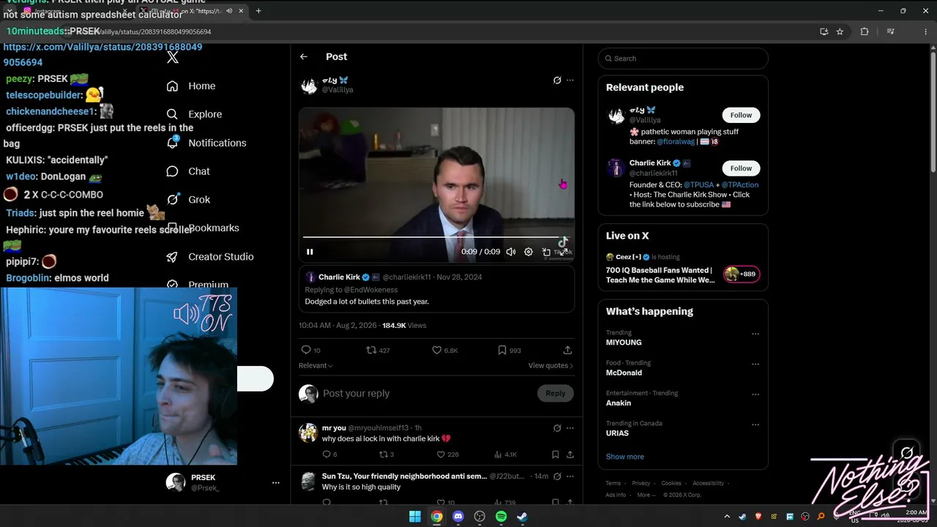937x527 pixels.
Task: Open MIYOUNG trending topic
Action: 624,343
